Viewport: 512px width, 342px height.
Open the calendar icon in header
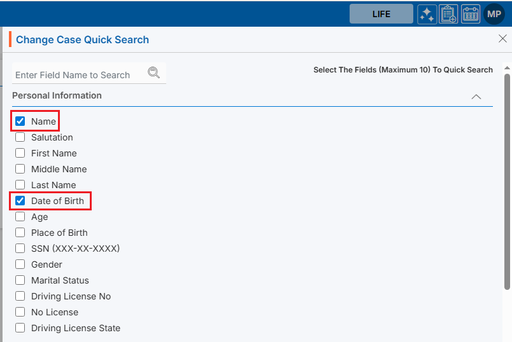click(x=471, y=14)
